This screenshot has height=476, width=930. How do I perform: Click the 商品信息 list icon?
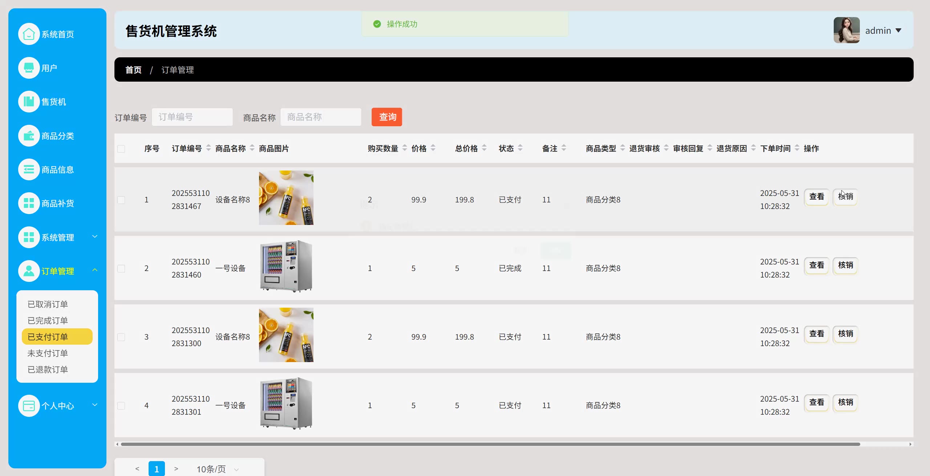[29, 169]
